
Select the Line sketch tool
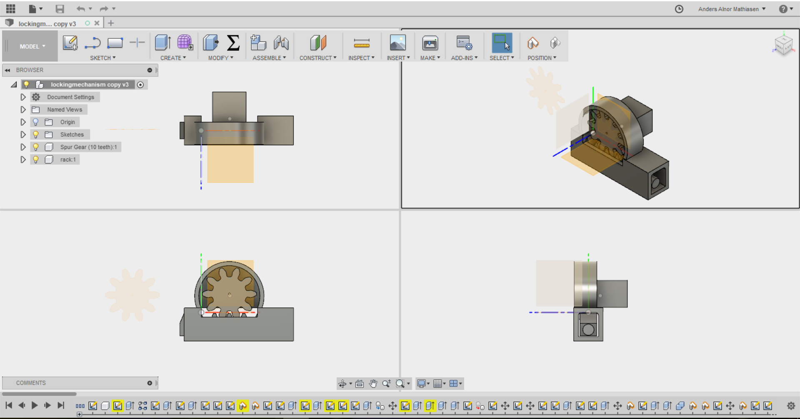[x=92, y=42]
